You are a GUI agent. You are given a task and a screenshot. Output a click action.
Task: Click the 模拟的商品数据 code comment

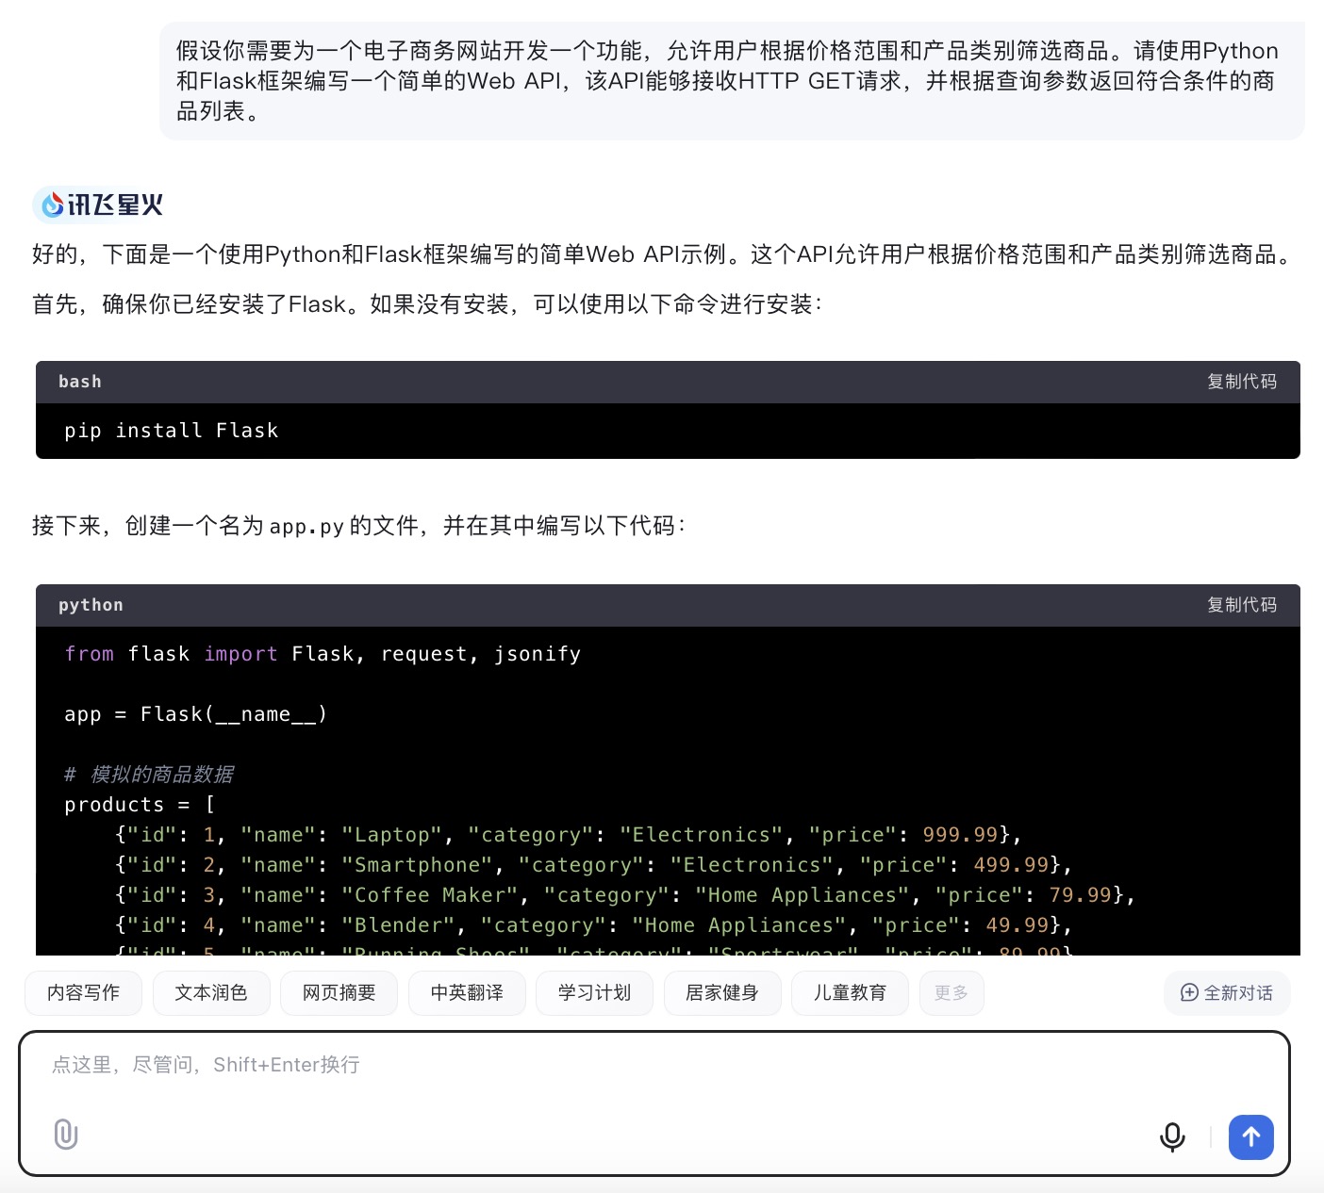click(149, 775)
